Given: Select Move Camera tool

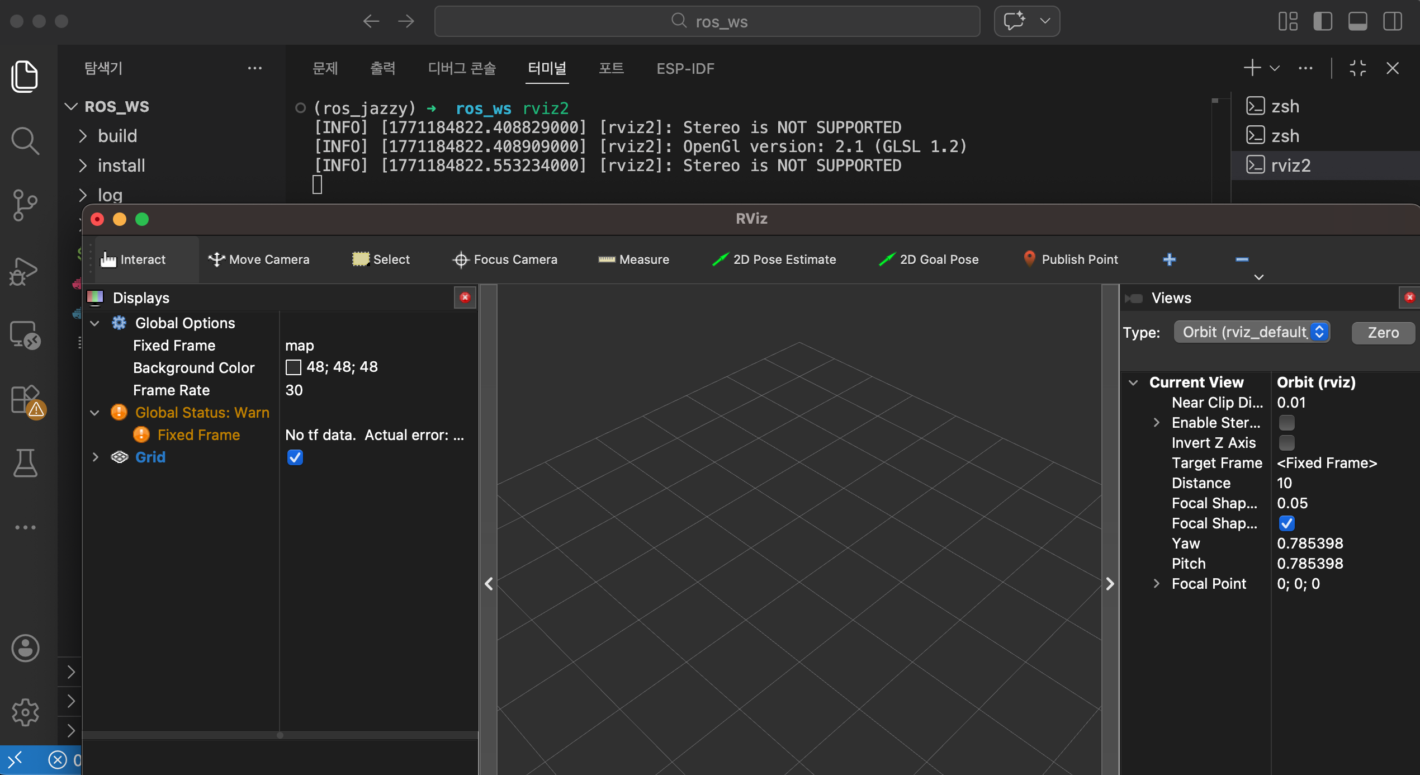Looking at the screenshot, I should click(x=258, y=259).
